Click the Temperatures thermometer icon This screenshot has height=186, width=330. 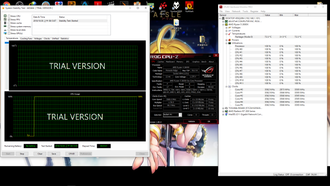(230, 34)
